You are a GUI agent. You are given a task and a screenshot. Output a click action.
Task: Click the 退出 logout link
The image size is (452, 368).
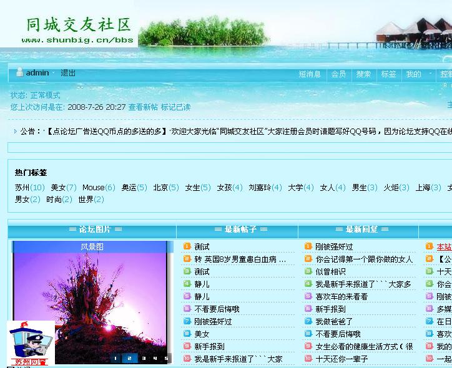(x=68, y=73)
